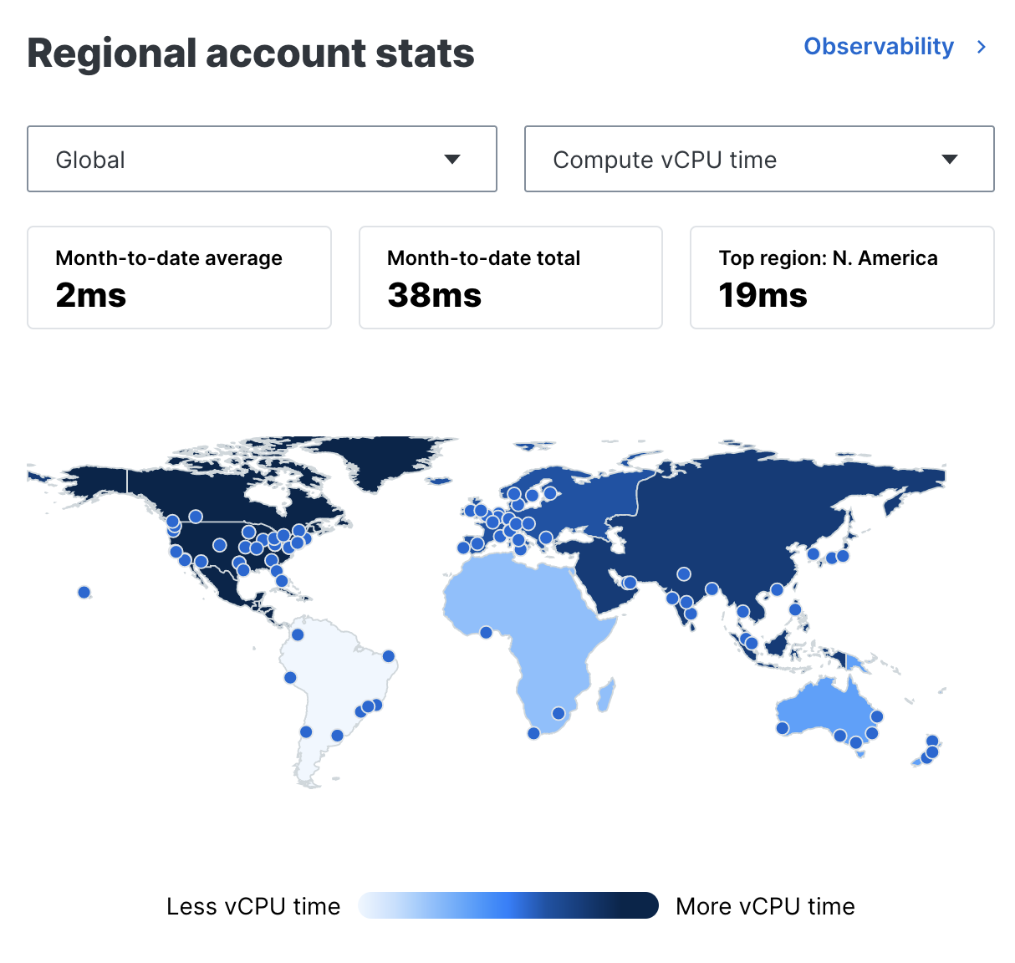Click the vCPU time gradient legend bar

click(508, 905)
